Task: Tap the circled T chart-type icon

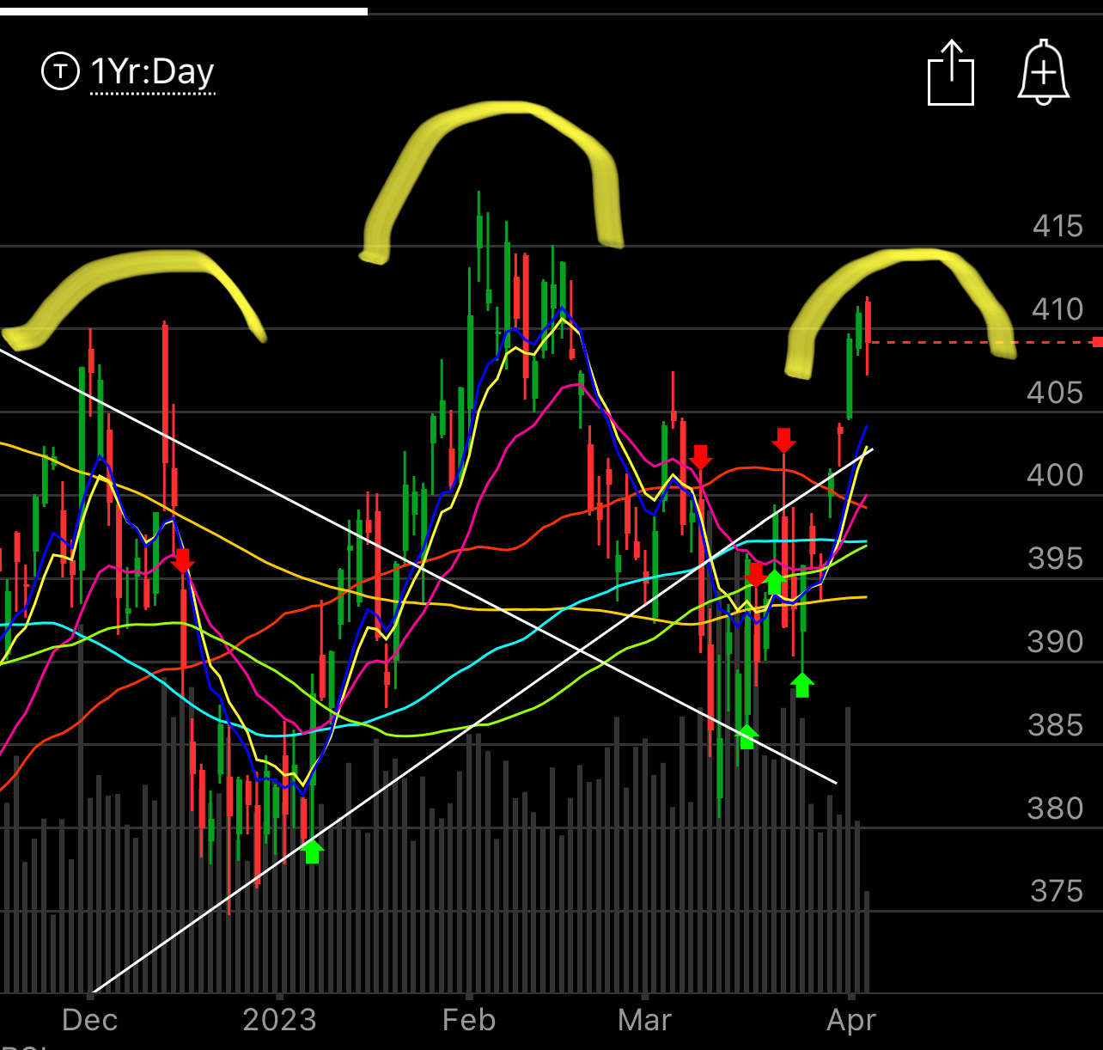Action: point(60,71)
